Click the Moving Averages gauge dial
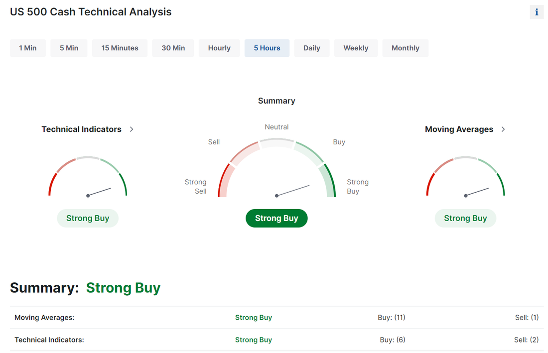This screenshot has height=353, width=548. pos(466,178)
